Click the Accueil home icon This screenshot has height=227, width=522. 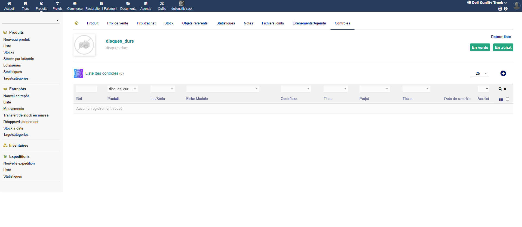coord(9,4)
